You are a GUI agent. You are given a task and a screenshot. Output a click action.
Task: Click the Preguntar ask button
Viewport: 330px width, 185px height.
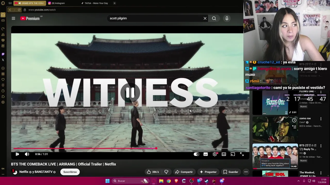click(x=208, y=172)
